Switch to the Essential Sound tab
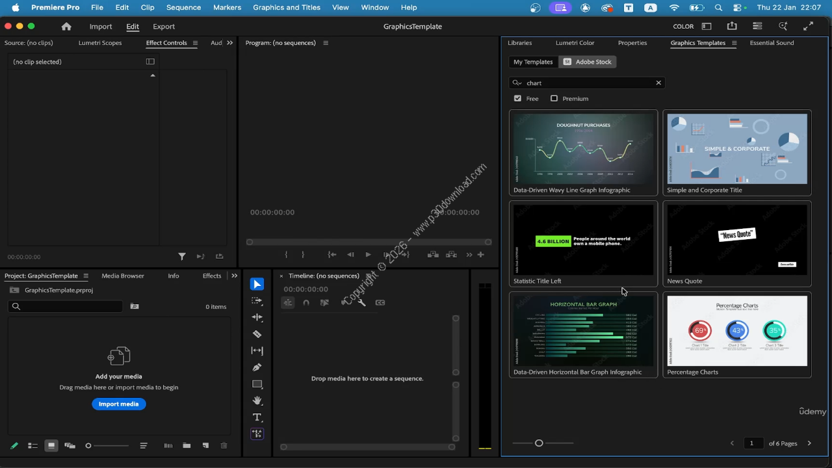832x468 pixels. click(x=772, y=43)
